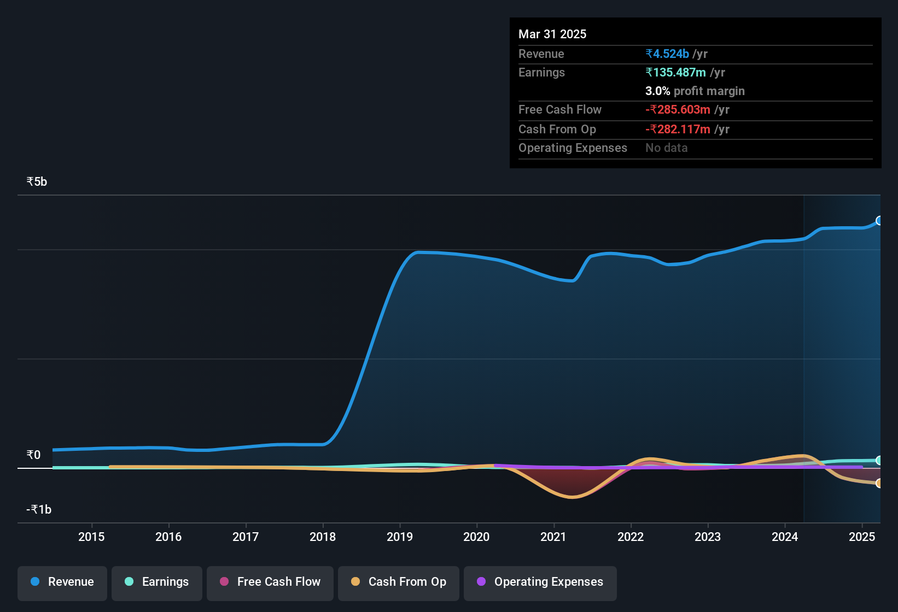The width and height of the screenshot is (898, 612).
Task: Click the Earnings label in the tooltip
Action: (x=541, y=73)
